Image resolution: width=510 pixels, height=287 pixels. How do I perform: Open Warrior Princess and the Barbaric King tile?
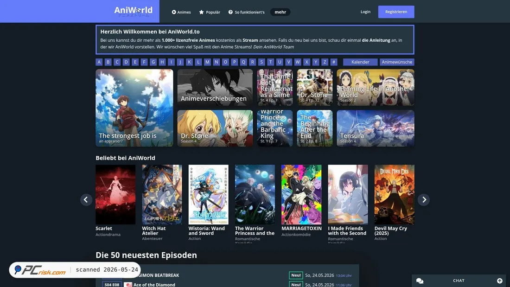[275, 128]
